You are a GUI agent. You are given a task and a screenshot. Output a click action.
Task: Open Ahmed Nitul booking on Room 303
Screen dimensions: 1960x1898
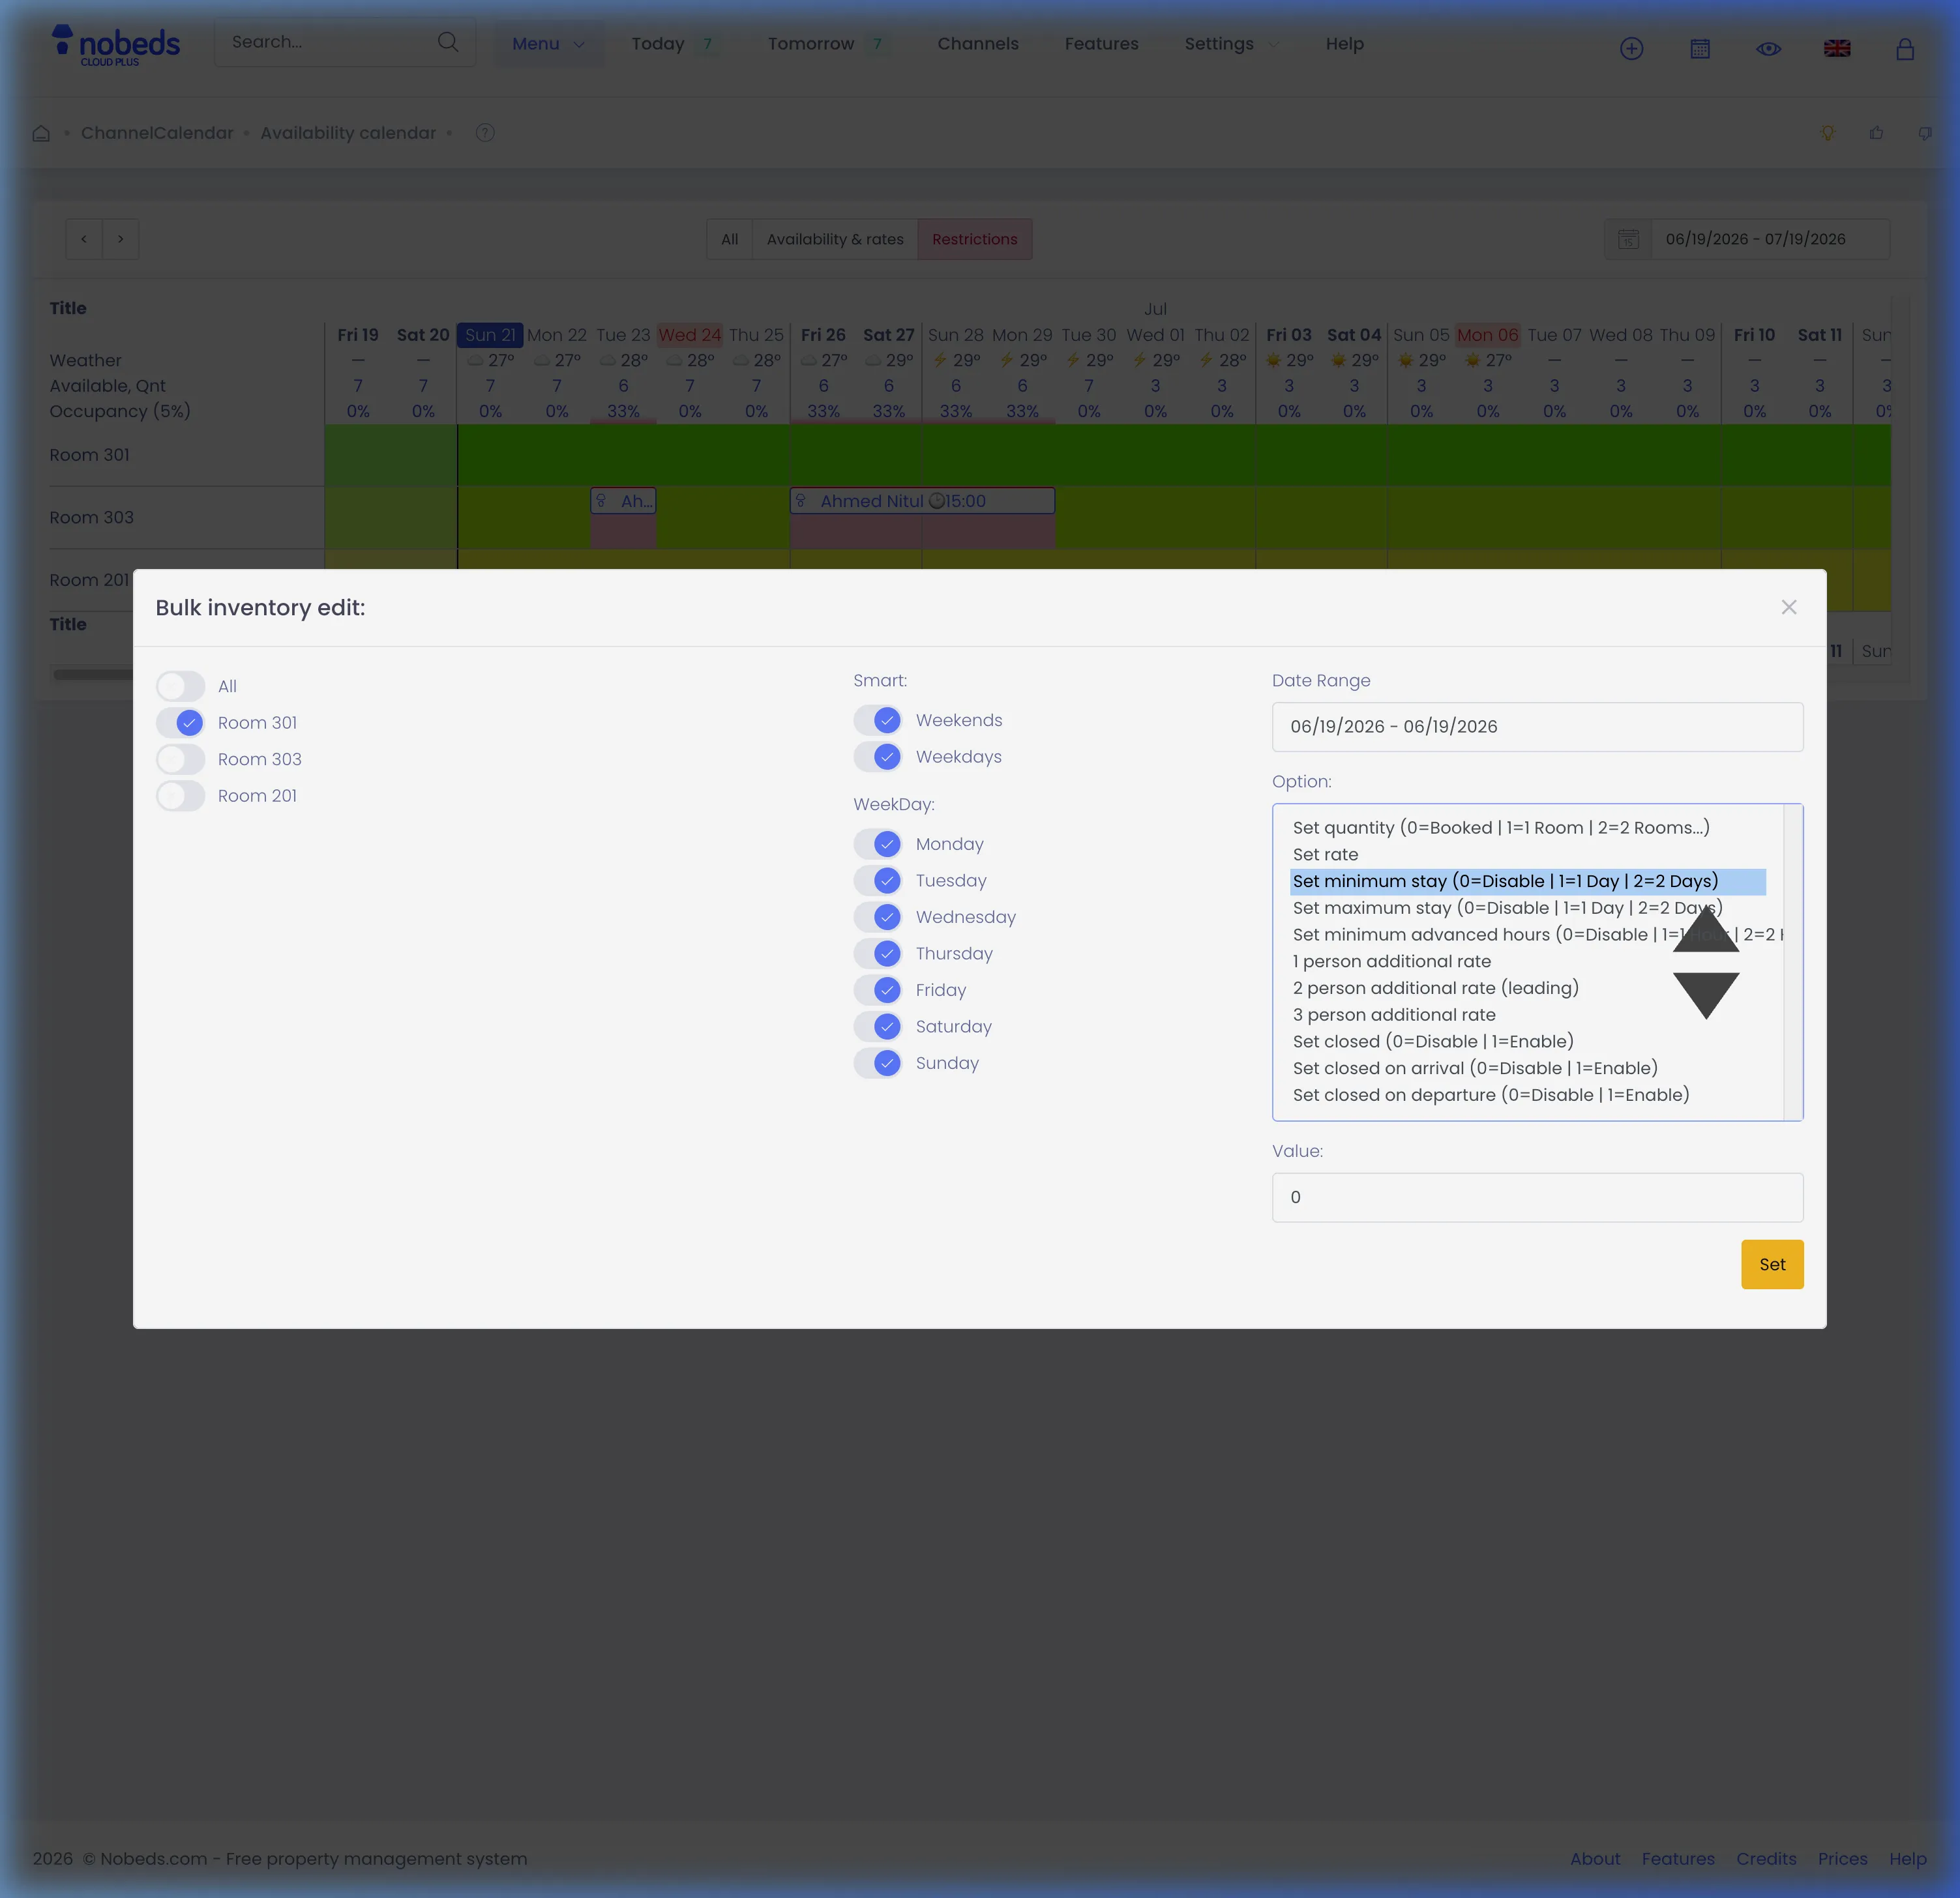[x=922, y=501]
